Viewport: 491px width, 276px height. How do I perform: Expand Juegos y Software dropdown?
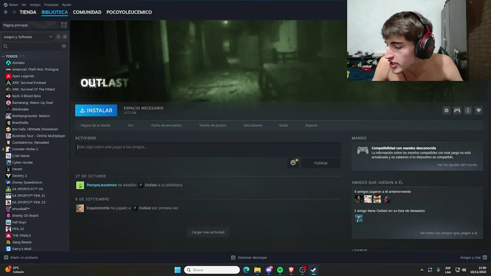pos(28,37)
